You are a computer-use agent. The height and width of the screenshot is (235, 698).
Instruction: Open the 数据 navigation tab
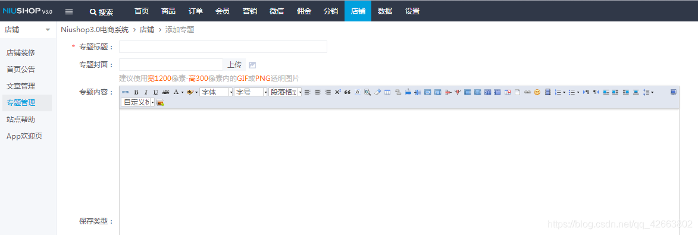(385, 11)
